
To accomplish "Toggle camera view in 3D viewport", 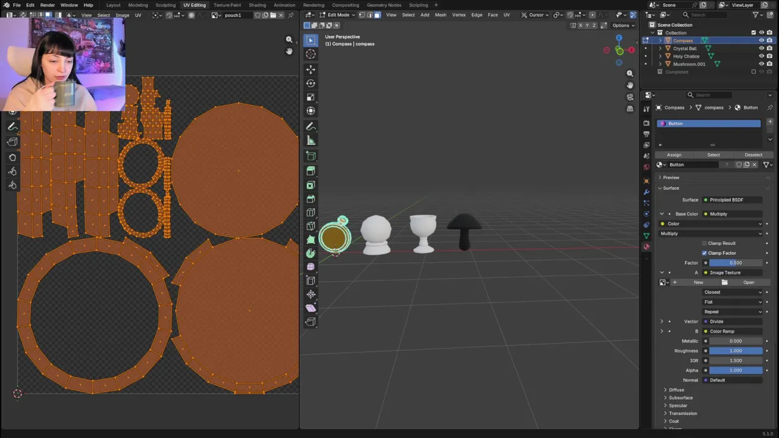I will [x=630, y=97].
